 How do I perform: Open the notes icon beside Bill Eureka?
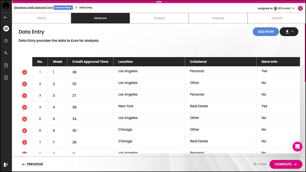[x=300, y=8]
